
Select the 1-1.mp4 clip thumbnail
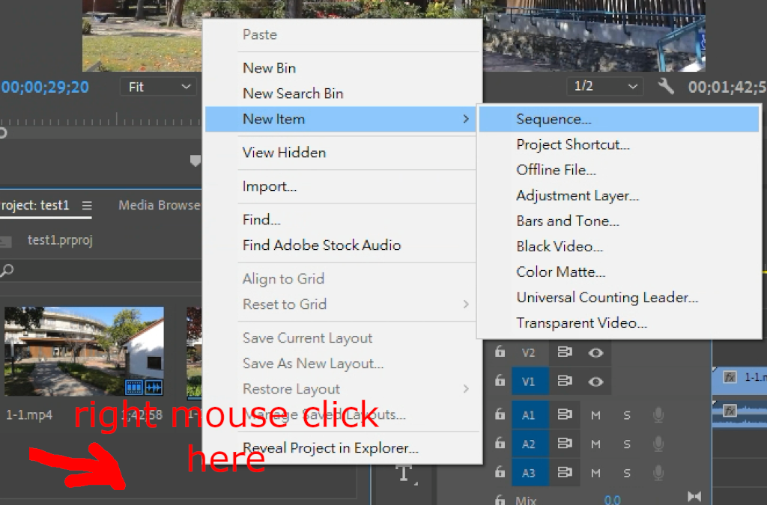click(x=84, y=352)
